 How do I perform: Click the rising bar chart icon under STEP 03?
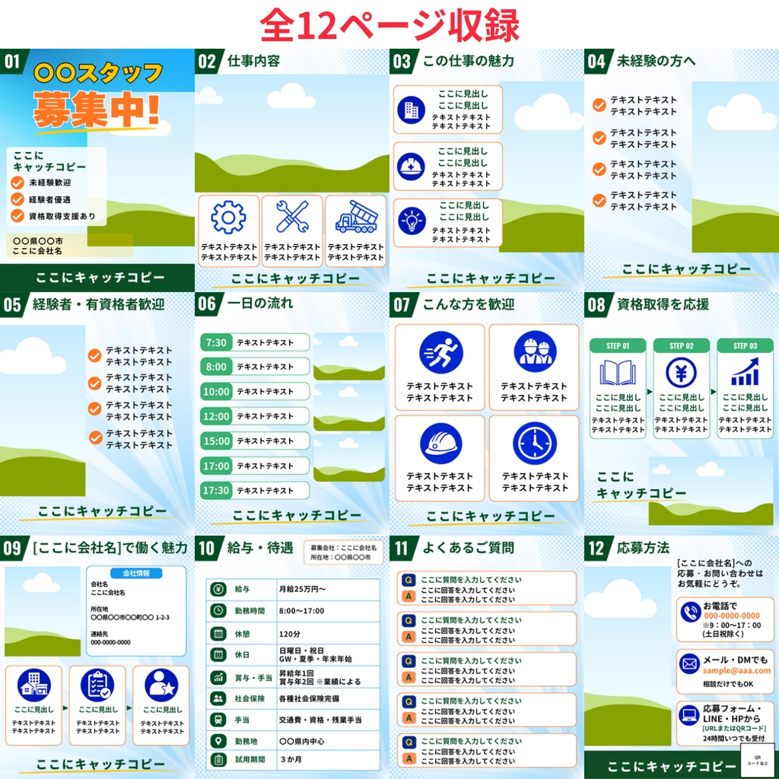745,373
